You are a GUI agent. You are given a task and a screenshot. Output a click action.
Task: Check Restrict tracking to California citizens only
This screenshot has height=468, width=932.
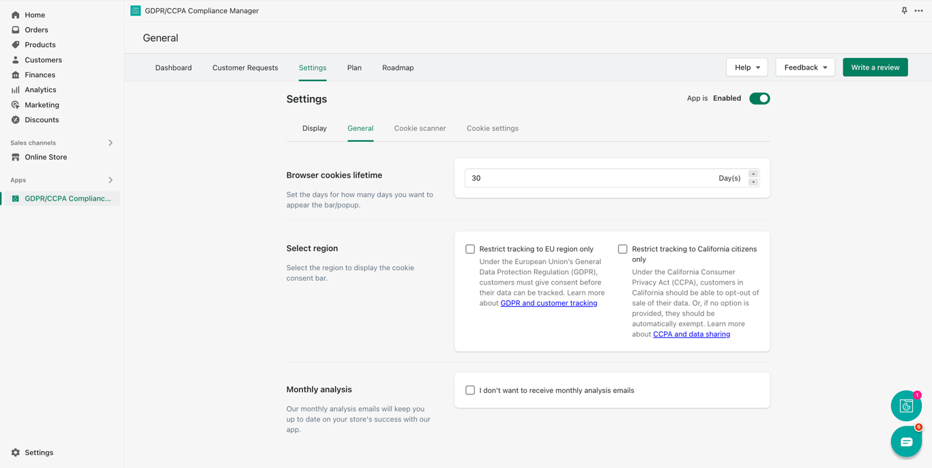point(622,249)
